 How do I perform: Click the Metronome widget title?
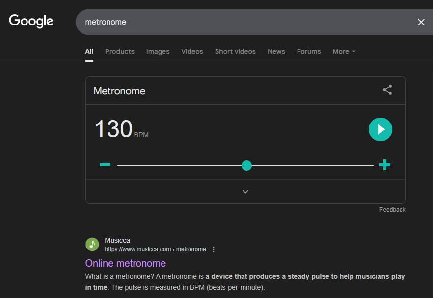(x=119, y=91)
